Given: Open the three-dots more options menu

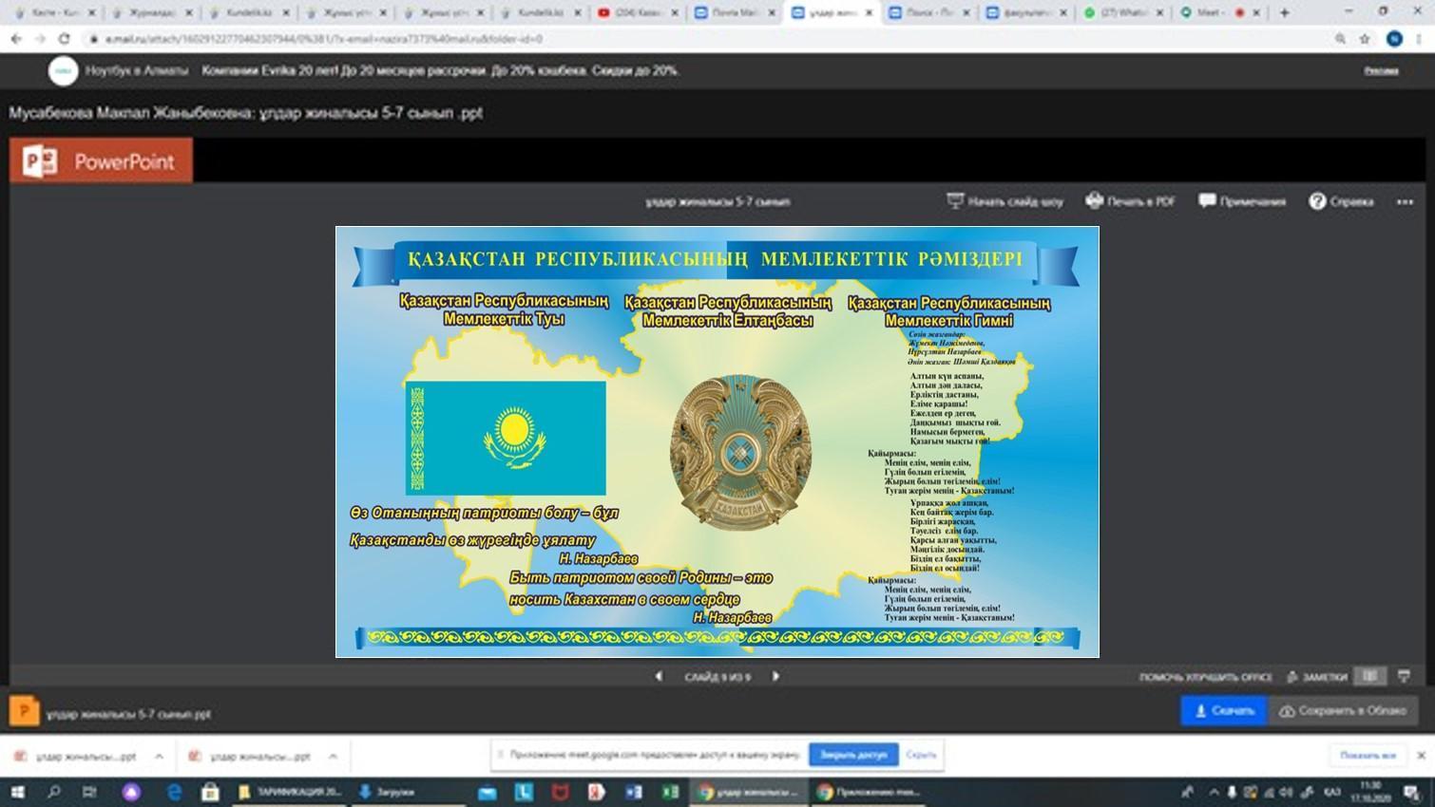Looking at the screenshot, I should coord(1405,201).
